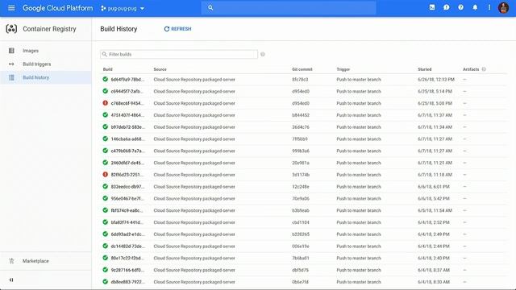Viewport: 516px width, 290px height.
Task: Select Build history in the sidebar
Action: [46, 77]
